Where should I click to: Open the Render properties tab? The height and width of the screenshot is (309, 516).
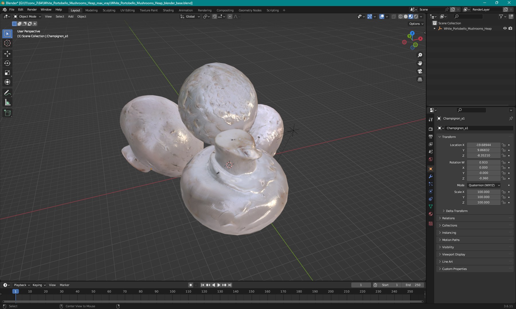pyautogui.click(x=431, y=129)
